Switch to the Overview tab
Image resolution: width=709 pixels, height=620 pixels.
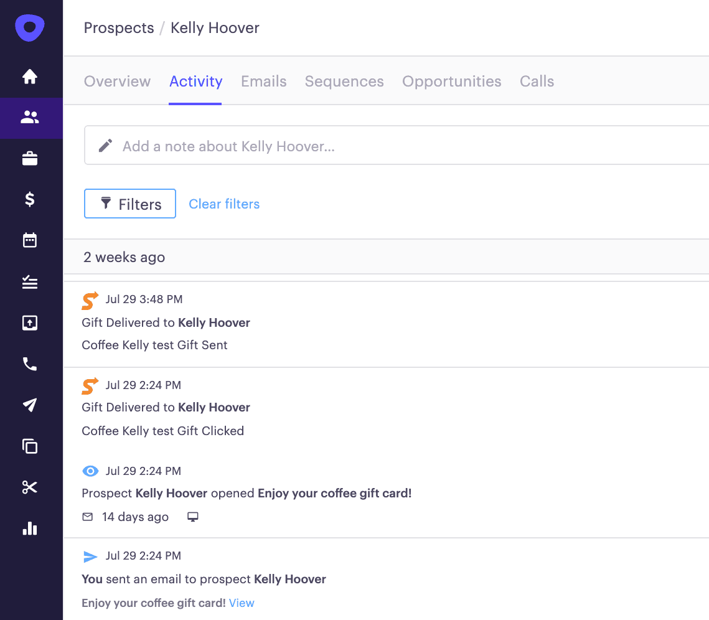point(117,82)
